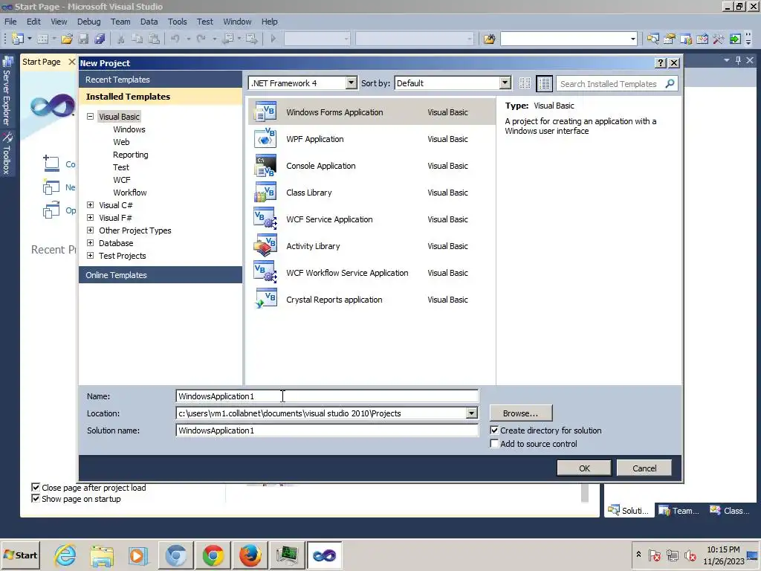Click the Browse... button
The width and height of the screenshot is (761, 571).
(521, 413)
